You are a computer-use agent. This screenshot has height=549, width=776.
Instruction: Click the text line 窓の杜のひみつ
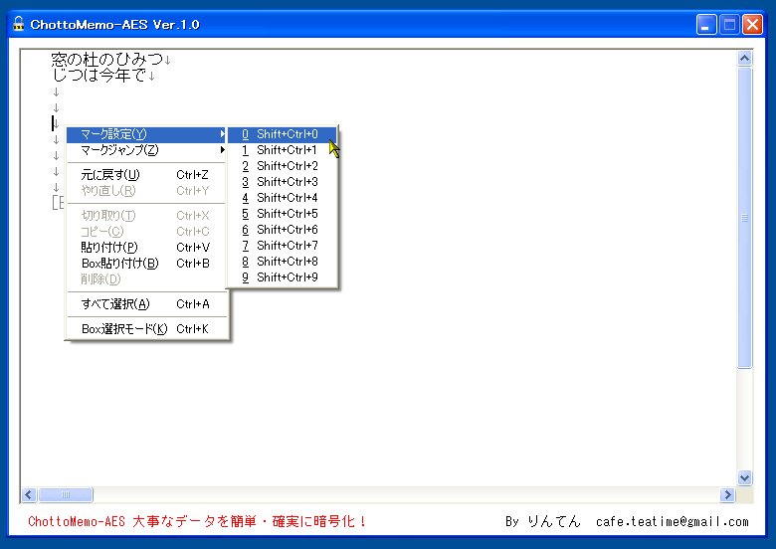(x=106, y=60)
